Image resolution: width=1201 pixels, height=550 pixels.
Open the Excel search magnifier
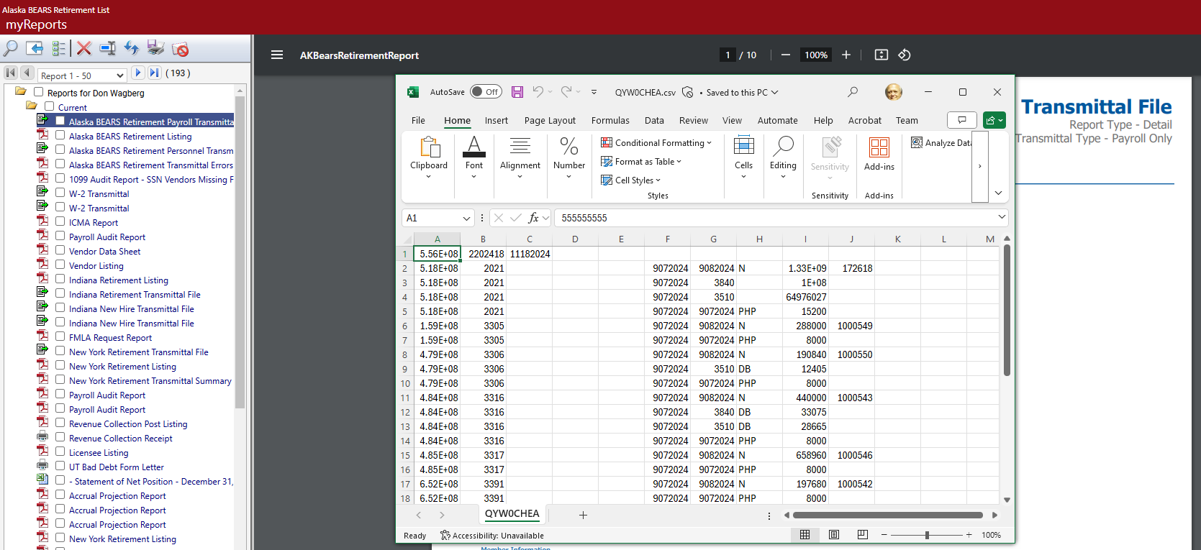(853, 92)
